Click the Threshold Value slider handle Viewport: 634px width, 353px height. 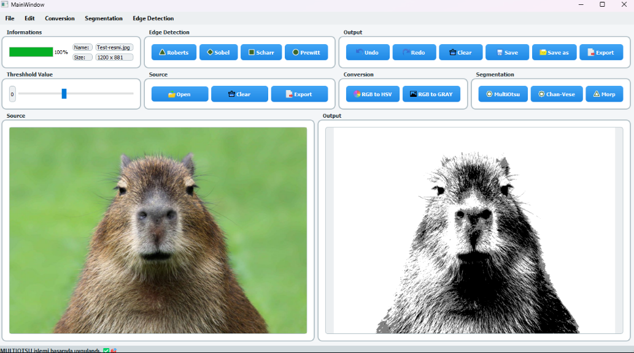pyautogui.click(x=64, y=94)
